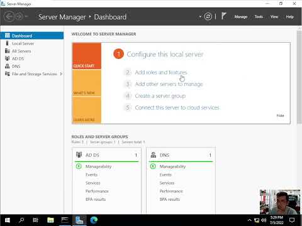Image resolution: width=302 pixels, height=226 pixels.
Task: Refresh the Server Manager dashboard
Action: (208, 16)
